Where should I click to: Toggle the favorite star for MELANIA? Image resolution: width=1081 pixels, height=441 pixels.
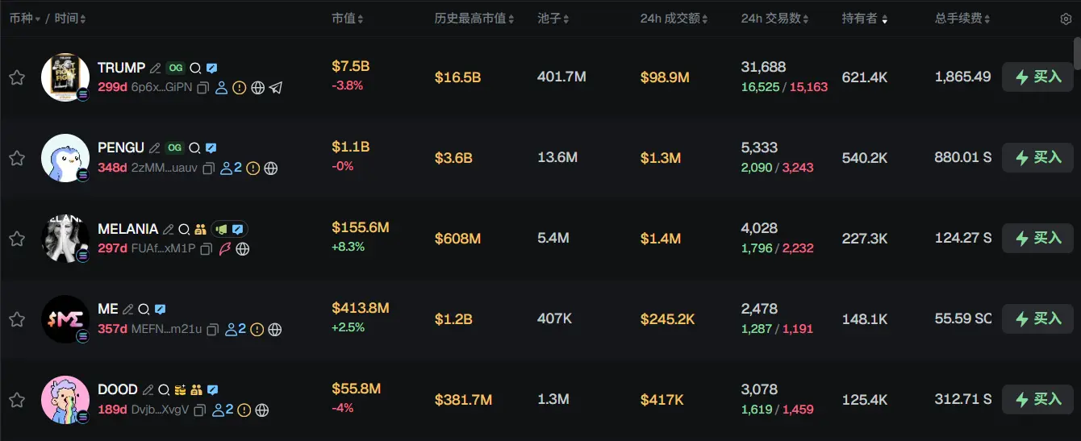coord(17,239)
